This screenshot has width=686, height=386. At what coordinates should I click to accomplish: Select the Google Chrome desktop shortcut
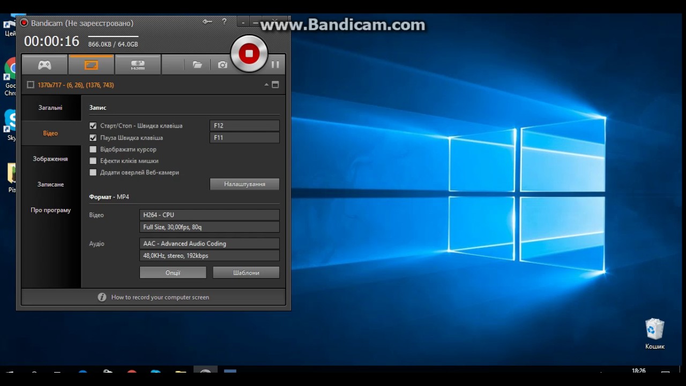pos(10,78)
